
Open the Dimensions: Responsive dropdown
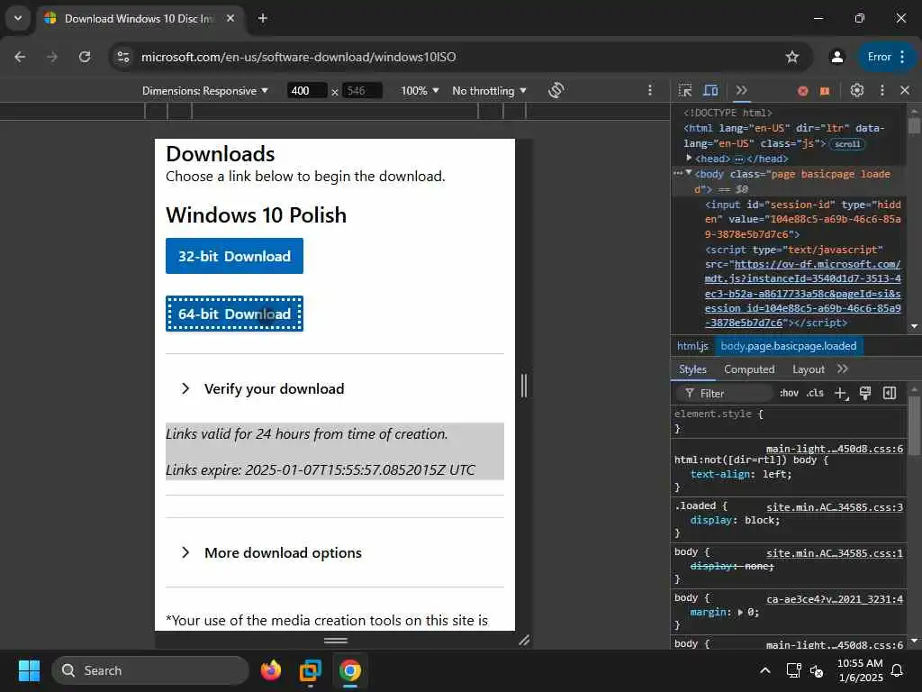pyautogui.click(x=204, y=91)
